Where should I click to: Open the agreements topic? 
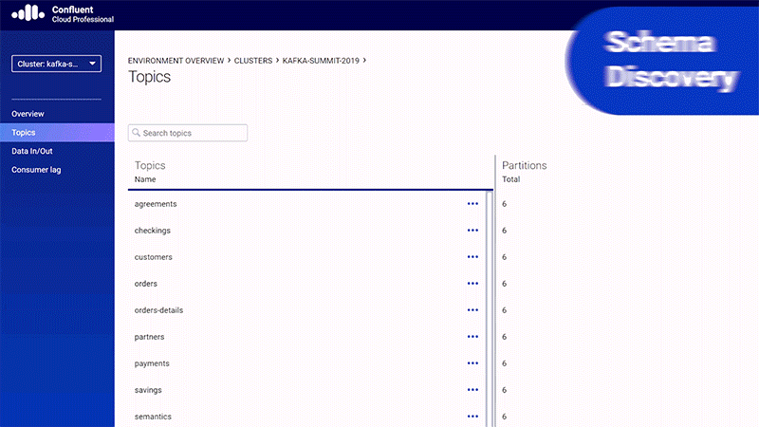tap(156, 204)
